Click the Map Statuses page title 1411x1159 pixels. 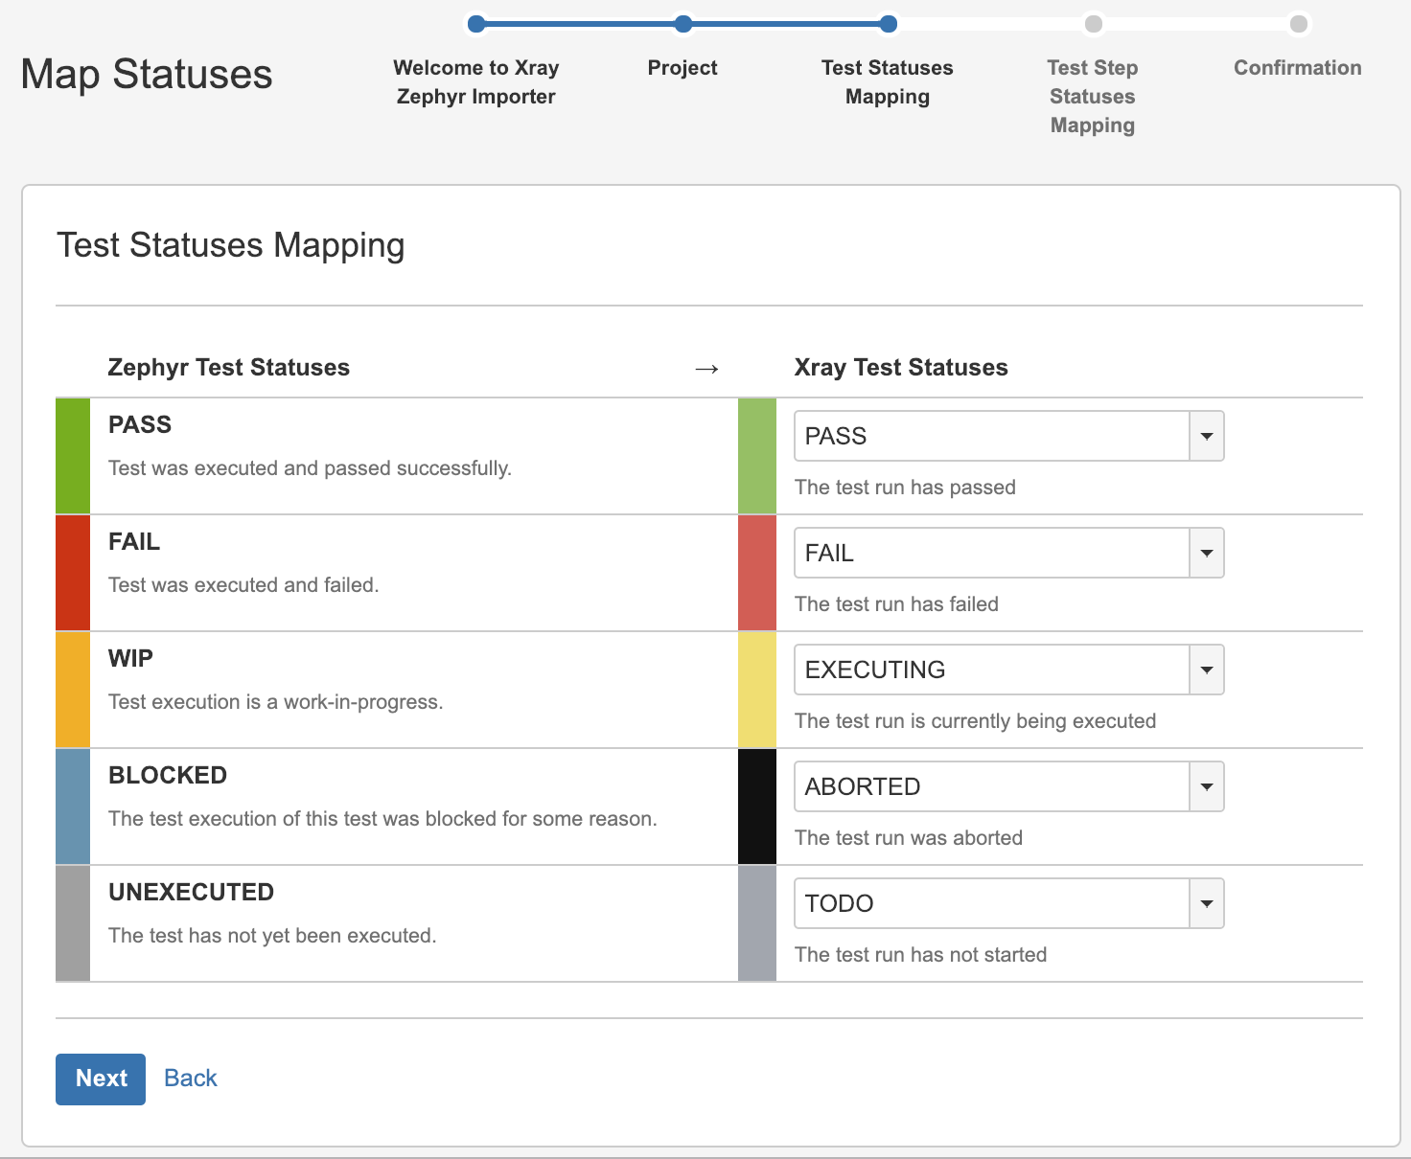pos(147,75)
